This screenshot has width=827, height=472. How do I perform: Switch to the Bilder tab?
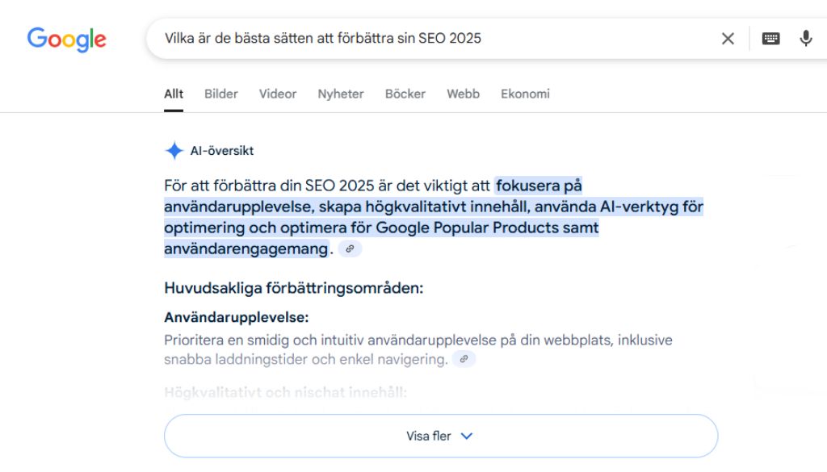(x=220, y=94)
